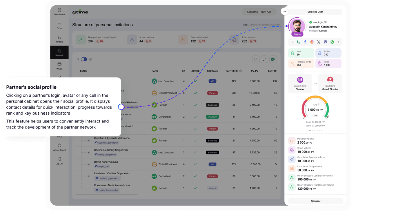The image size is (396, 214).
Task: Call the partner via the phone icon
Action: click(298, 42)
